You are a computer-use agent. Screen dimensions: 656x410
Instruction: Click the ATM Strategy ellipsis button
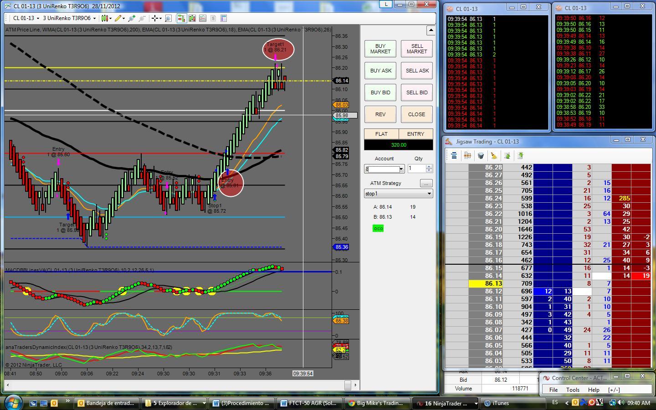coord(425,183)
